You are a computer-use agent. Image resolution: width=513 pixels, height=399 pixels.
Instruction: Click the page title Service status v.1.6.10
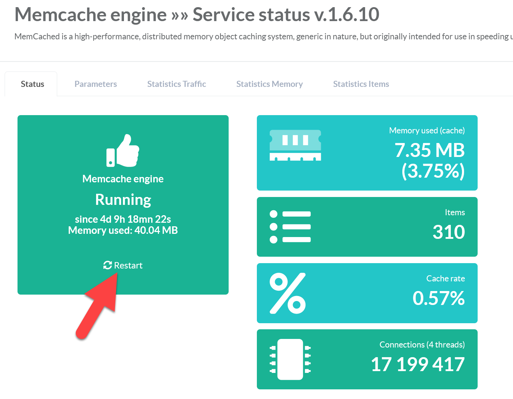(197, 15)
